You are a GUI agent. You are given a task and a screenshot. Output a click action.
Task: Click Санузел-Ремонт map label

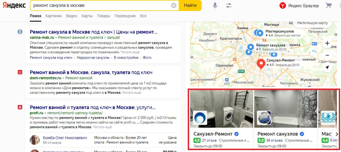(x=280, y=60)
